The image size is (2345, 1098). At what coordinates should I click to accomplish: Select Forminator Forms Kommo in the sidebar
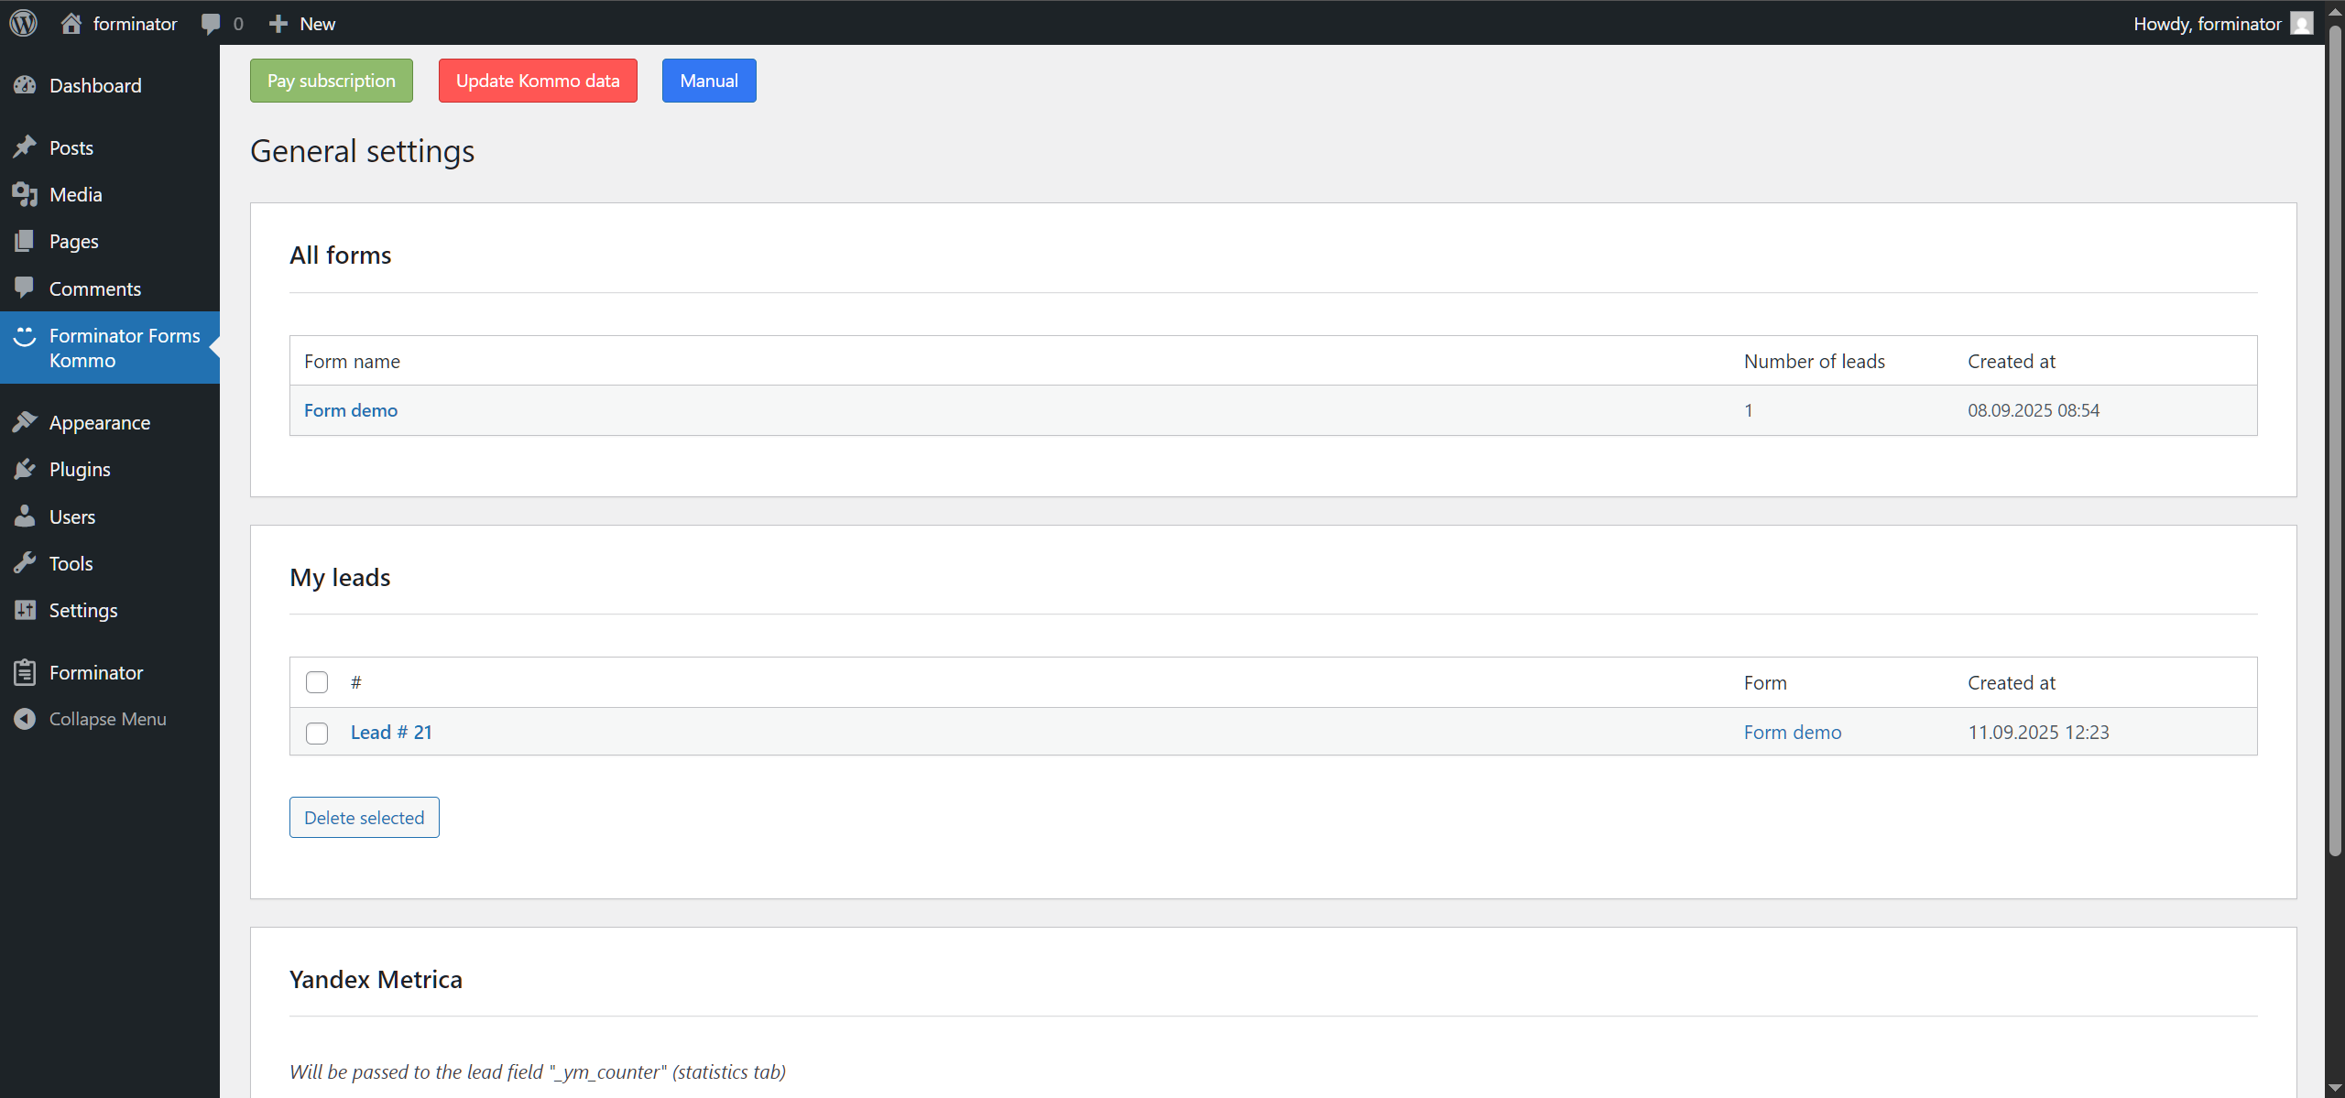click(x=124, y=347)
